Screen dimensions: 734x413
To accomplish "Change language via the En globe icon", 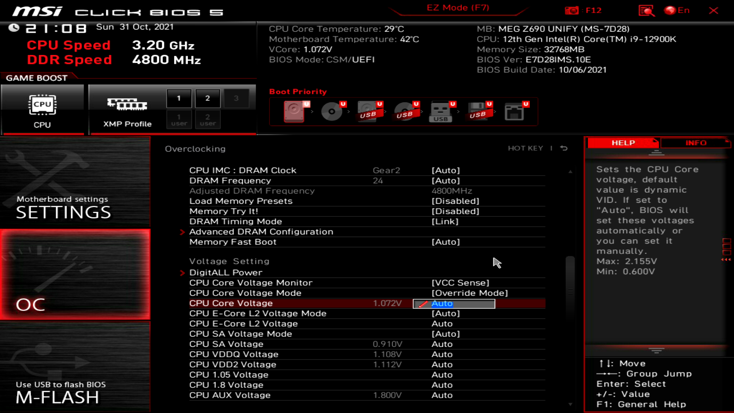I will (677, 10).
